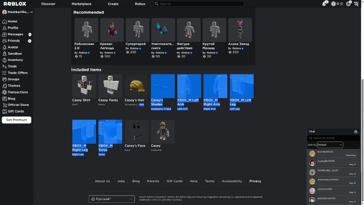This screenshot has width=364, height=205.
Task: Follow the Terms footer link
Action: point(210,181)
